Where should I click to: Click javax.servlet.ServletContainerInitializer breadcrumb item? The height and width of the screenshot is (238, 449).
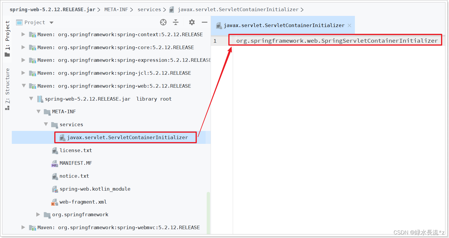coord(238,9)
